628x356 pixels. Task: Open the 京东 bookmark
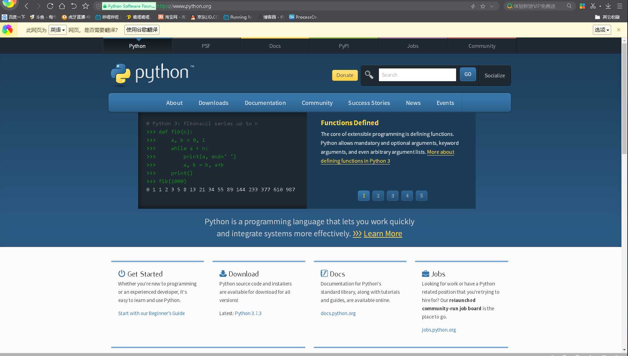click(204, 17)
